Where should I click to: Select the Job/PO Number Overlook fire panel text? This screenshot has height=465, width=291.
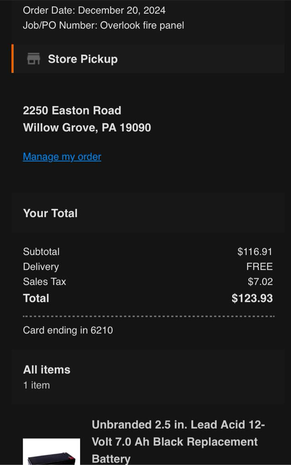pos(103,25)
